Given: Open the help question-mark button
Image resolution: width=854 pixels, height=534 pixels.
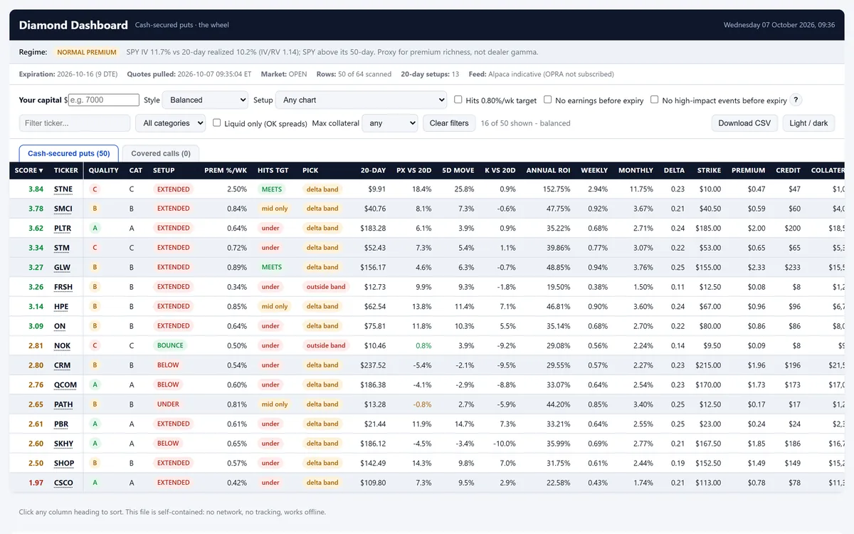Looking at the screenshot, I should (x=796, y=100).
